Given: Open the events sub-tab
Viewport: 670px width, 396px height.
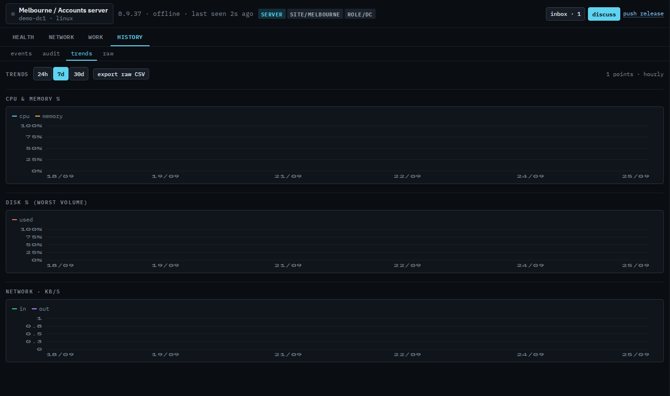Looking at the screenshot, I should pyautogui.click(x=21, y=53).
